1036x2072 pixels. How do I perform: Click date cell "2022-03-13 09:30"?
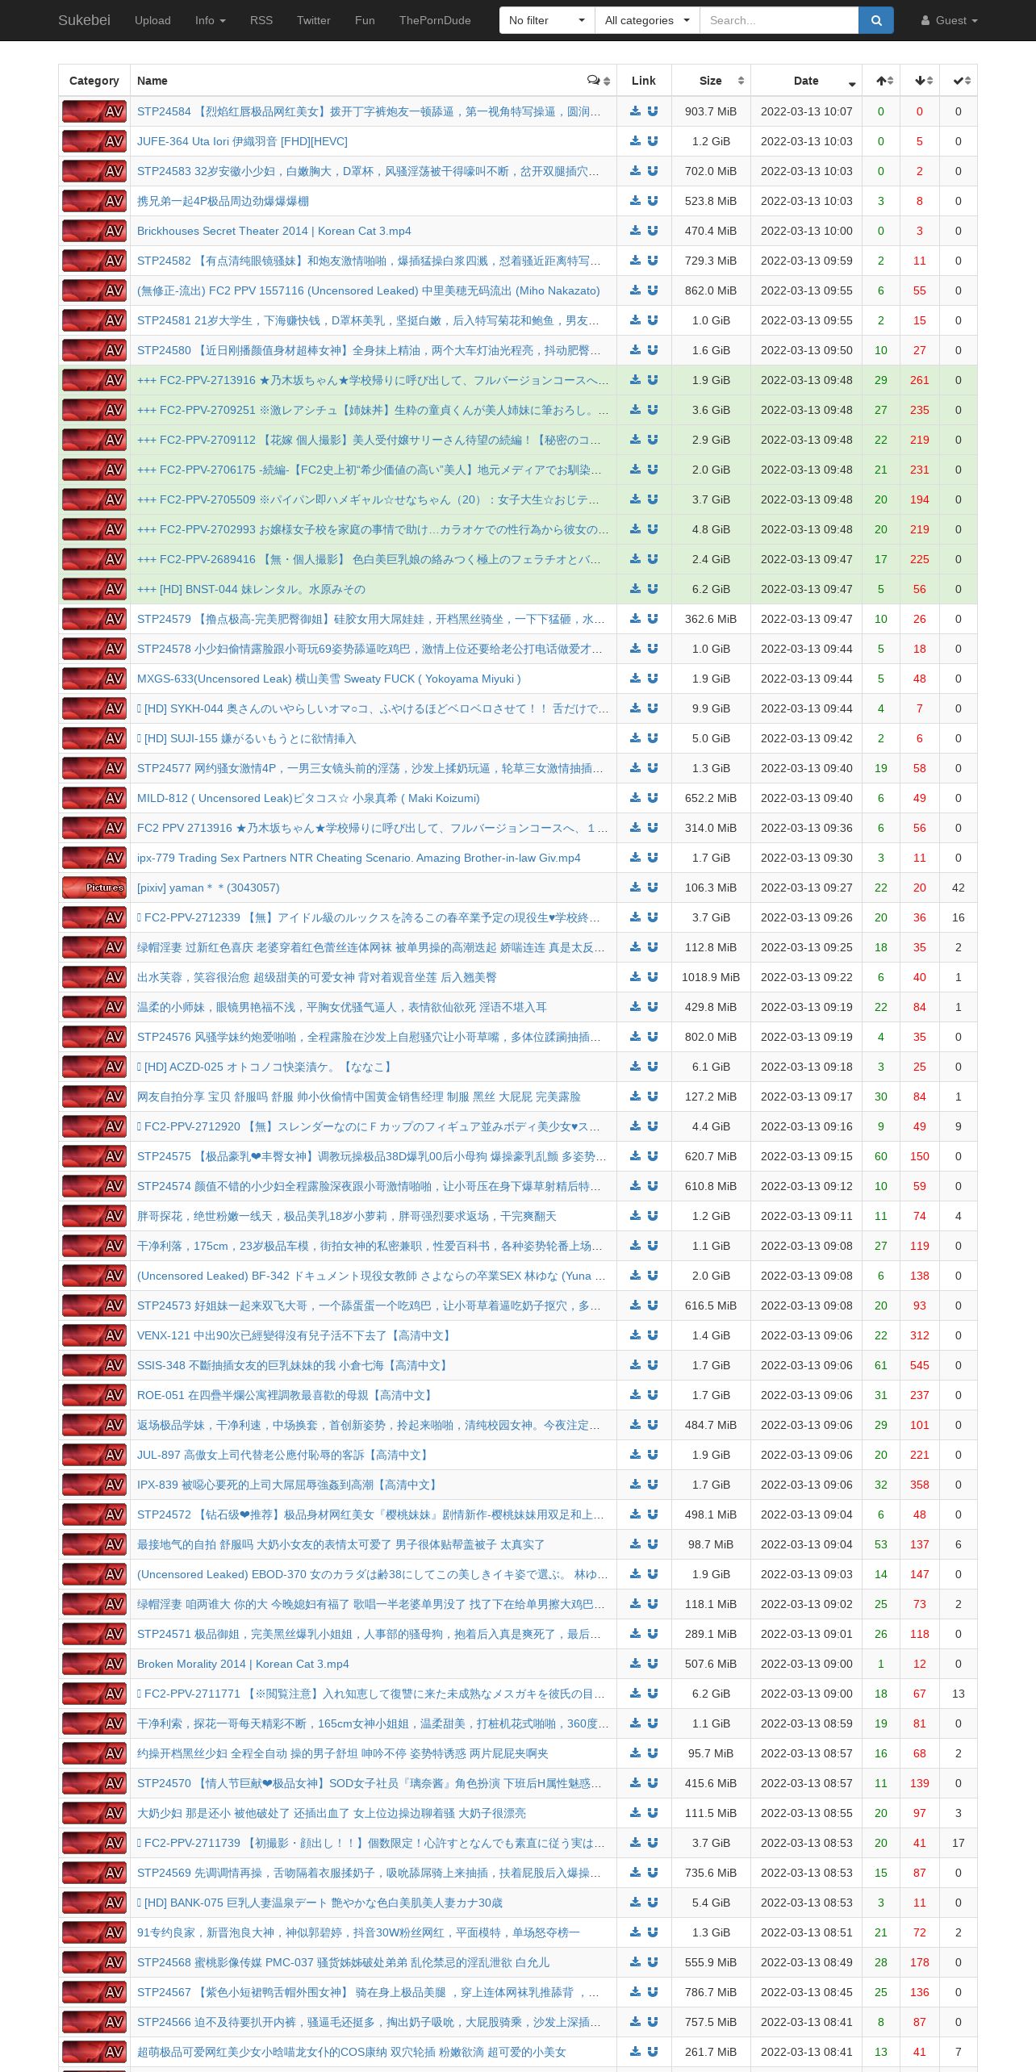point(806,858)
